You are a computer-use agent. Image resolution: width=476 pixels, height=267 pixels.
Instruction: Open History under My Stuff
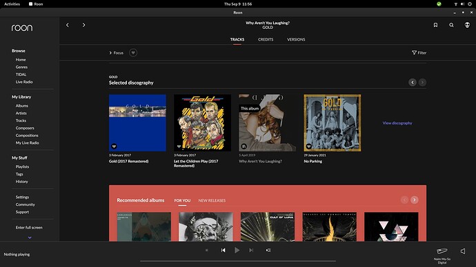coord(22,182)
